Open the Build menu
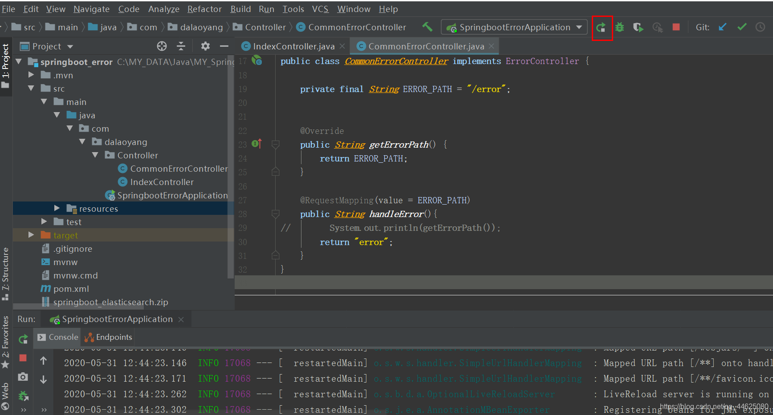Screen dimensions: 773x415 pyautogui.click(x=240, y=9)
